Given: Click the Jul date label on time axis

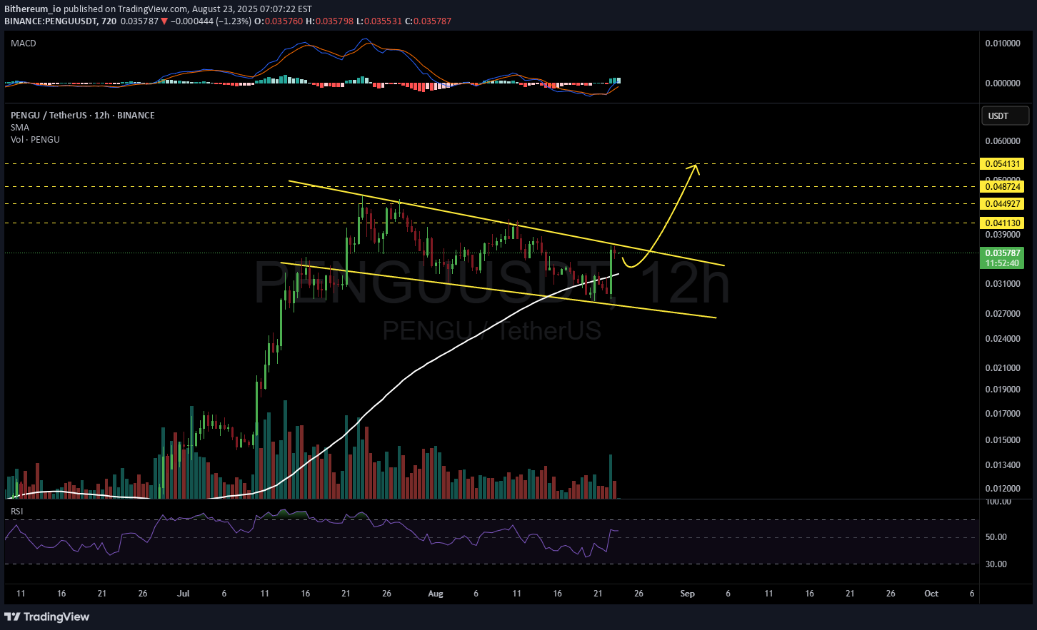Looking at the screenshot, I should pyautogui.click(x=184, y=594).
